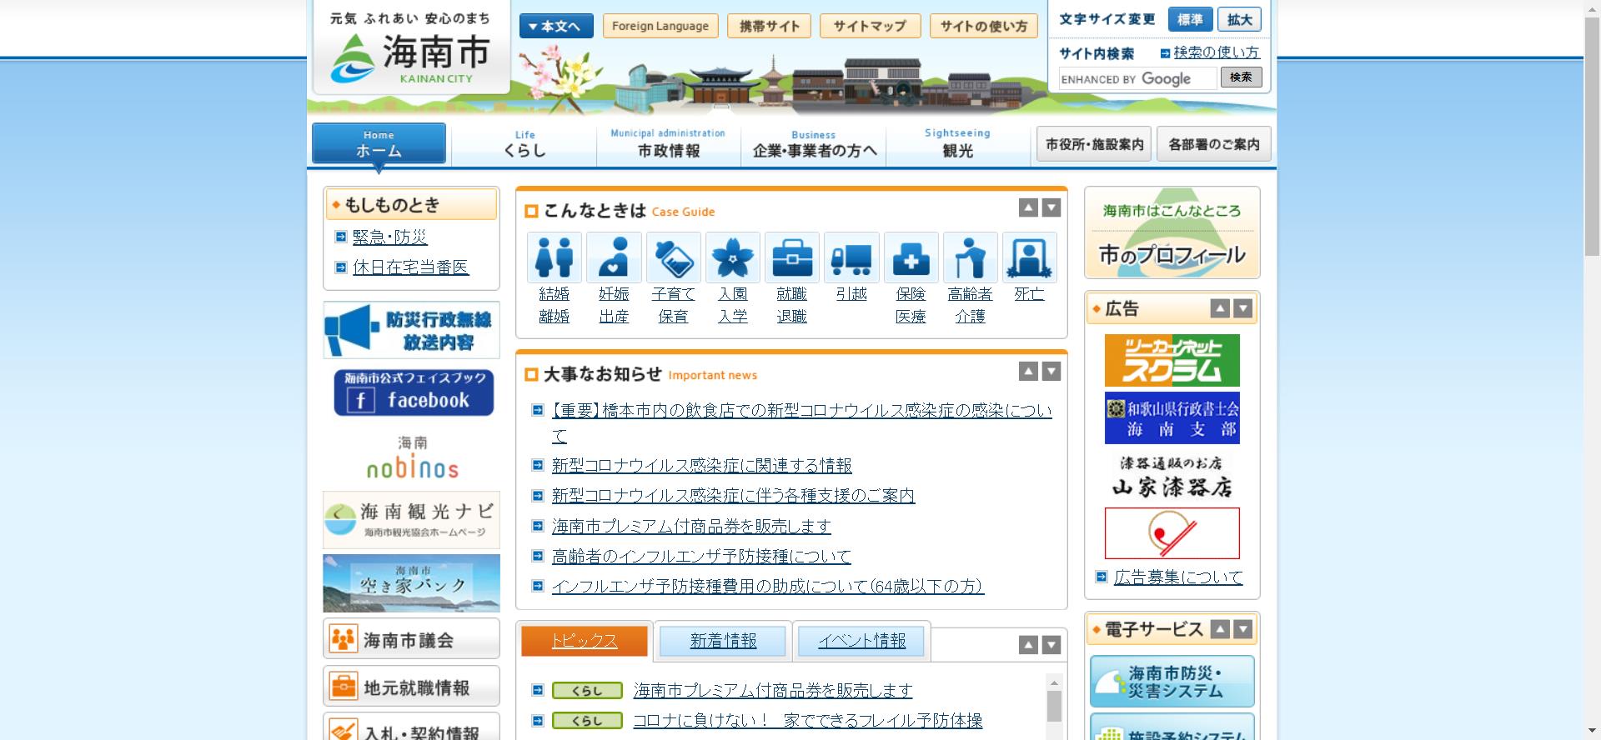Open the 休日在宅当番医 link

click(410, 267)
